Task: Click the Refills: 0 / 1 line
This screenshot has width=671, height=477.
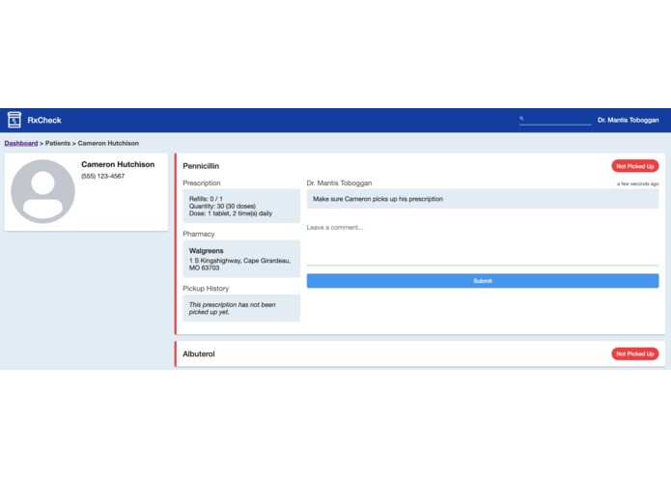Action: coord(206,199)
